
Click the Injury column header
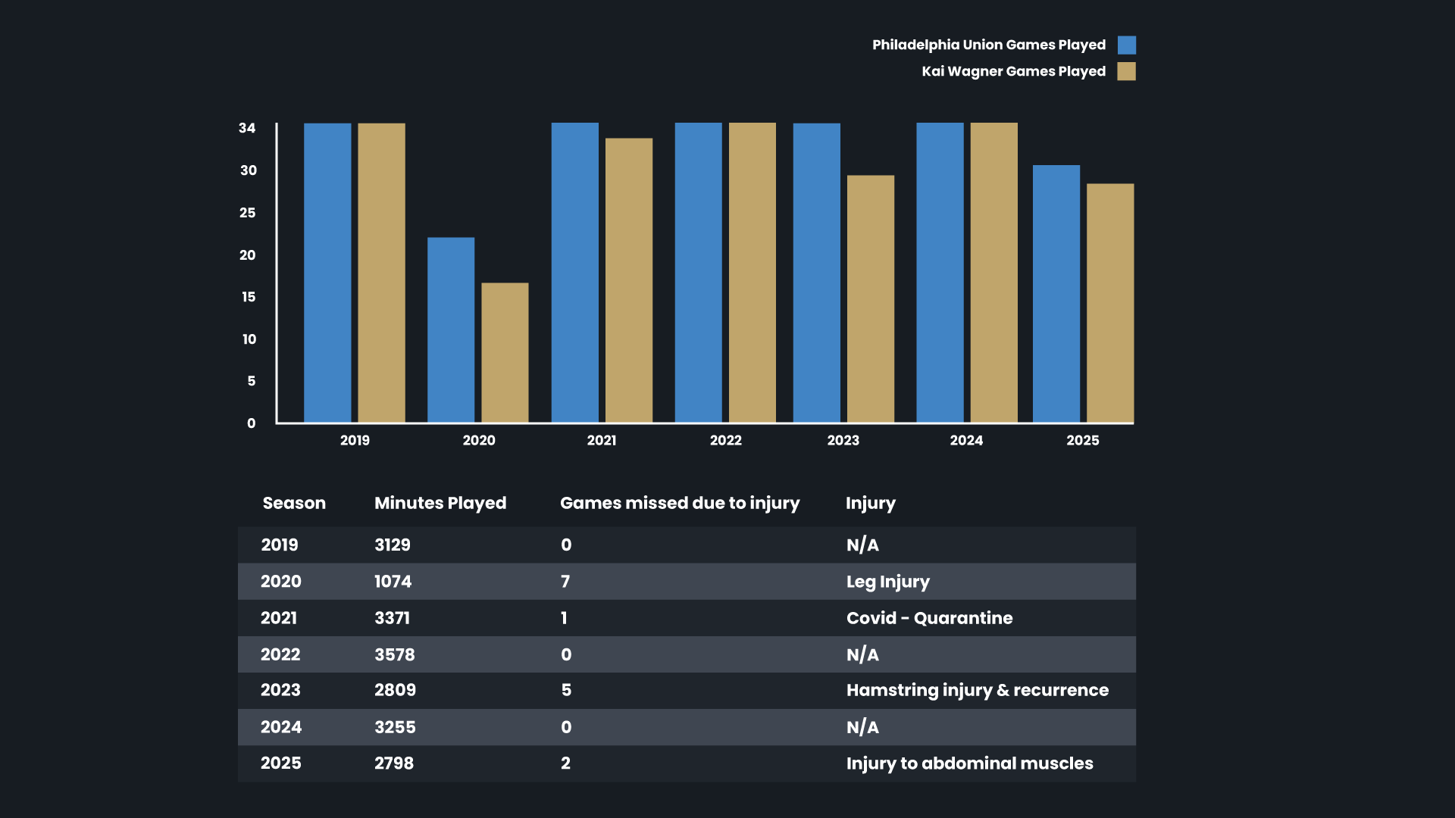[x=870, y=503]
